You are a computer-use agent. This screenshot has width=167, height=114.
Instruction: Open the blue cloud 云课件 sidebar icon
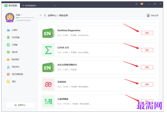point(8,30)
